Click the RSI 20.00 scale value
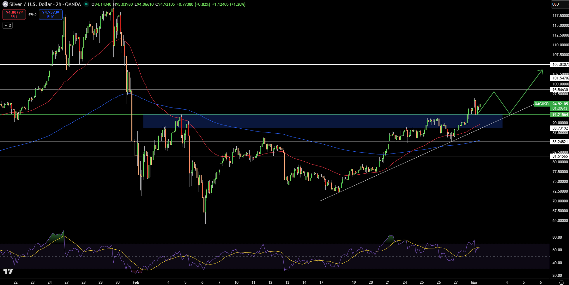Image resolution: width=569 pixels, height=285 pixels. (557, 276)
